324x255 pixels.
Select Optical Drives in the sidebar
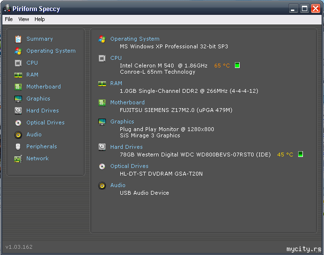tap(45, 122)
